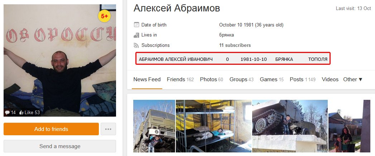
Task: Switch to the Videos tab
Action: [330, 79]
